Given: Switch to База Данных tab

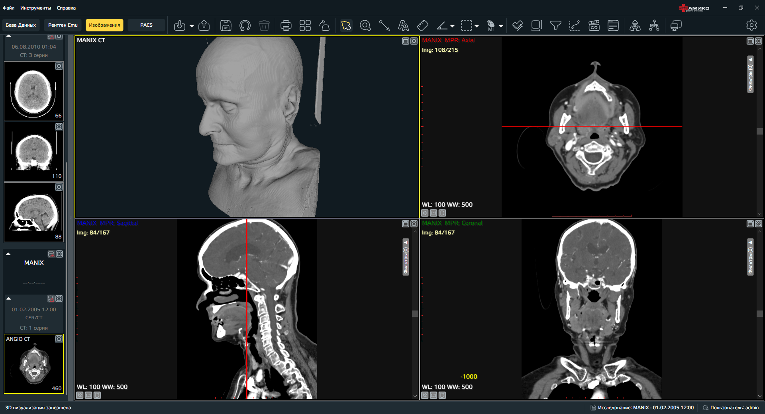Looking at the screenshot, I should coord(21,25).
